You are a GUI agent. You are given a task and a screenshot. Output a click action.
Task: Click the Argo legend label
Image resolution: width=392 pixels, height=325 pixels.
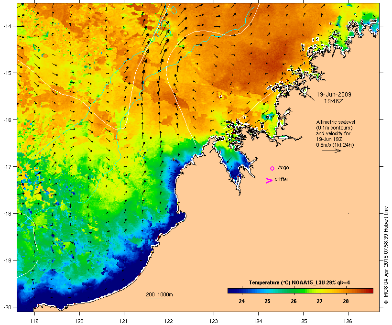pos(283,167)
